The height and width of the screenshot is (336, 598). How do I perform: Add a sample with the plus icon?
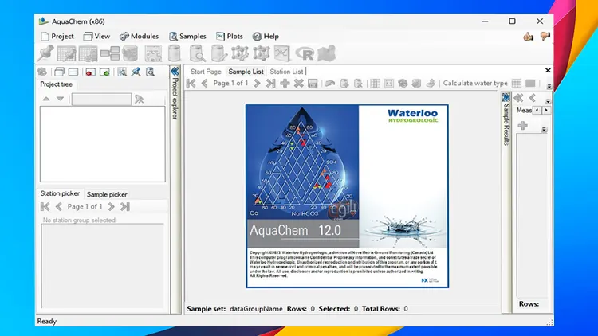[x=285, y=83]
